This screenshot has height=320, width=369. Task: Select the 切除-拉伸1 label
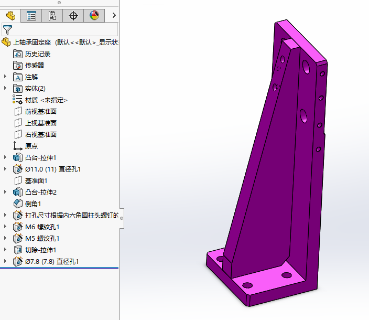[40, 250]
